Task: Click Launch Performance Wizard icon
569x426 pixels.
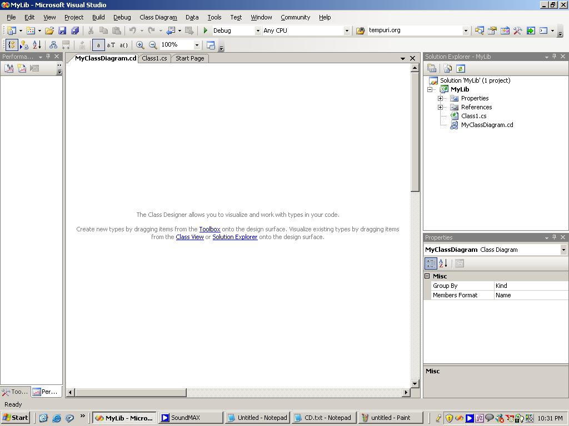Action: tap(9, 68)
